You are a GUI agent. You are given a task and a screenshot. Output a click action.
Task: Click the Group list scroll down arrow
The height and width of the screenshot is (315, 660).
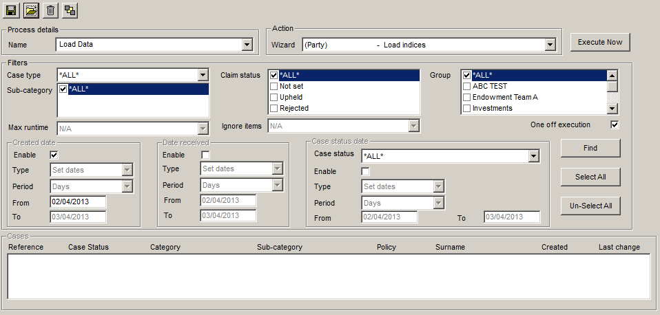point(612,109)
